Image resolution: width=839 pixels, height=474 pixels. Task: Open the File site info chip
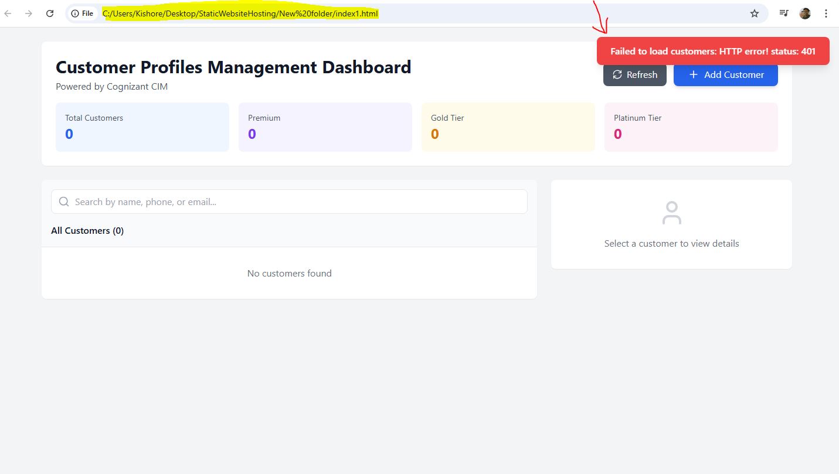(x=82, y=13)
